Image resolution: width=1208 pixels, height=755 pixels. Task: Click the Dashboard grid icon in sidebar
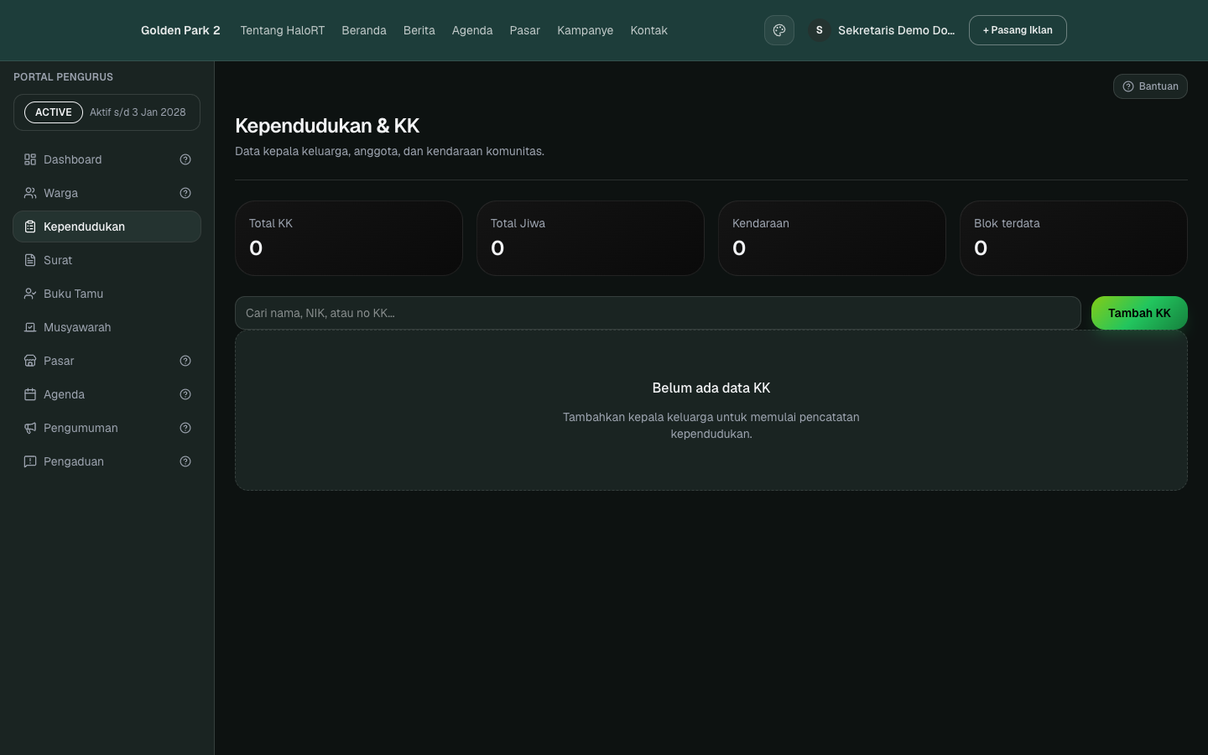(30, 159)
